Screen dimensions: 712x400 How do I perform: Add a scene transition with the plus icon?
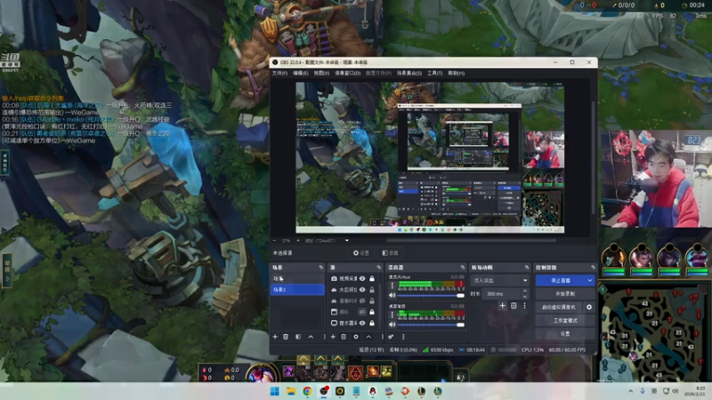tap(502, 306)
